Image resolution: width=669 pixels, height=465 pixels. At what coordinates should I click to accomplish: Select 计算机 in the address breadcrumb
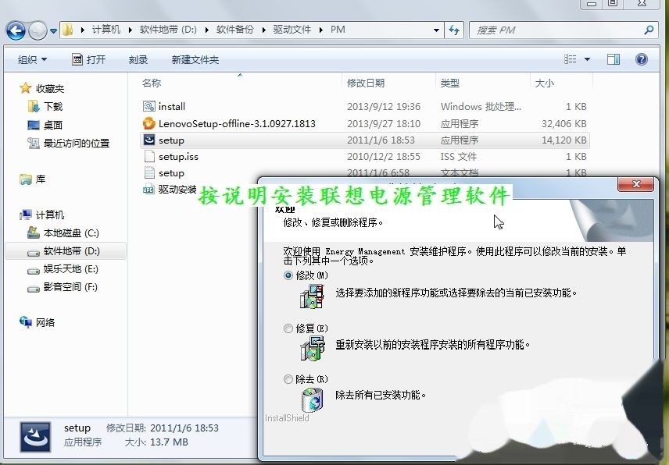click(x=106, y=30)
